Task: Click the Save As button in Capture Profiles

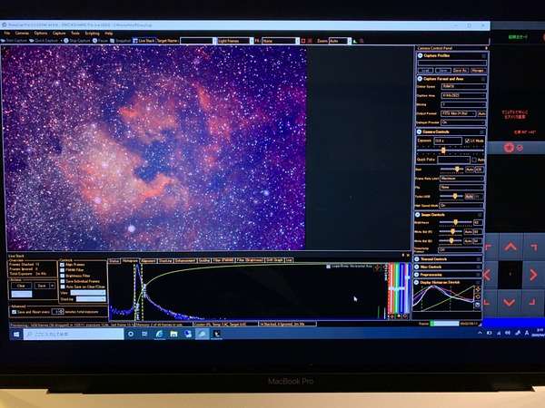Action: (461, 71)
